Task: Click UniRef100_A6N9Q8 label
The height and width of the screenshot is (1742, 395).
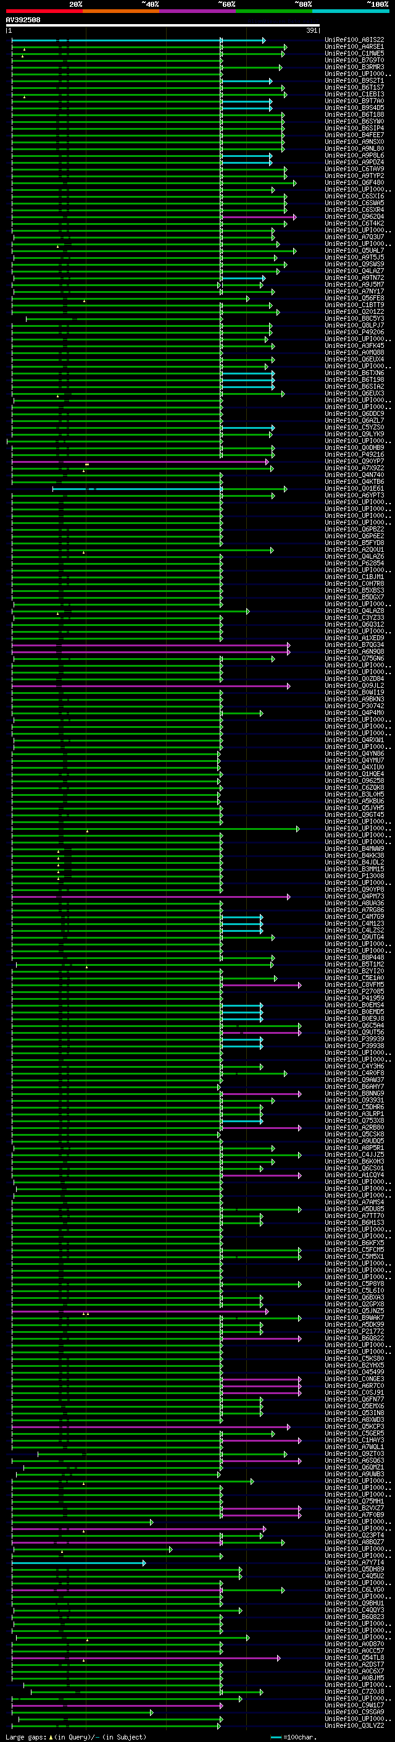Action: pyautogui.click(x=354, y=651)
